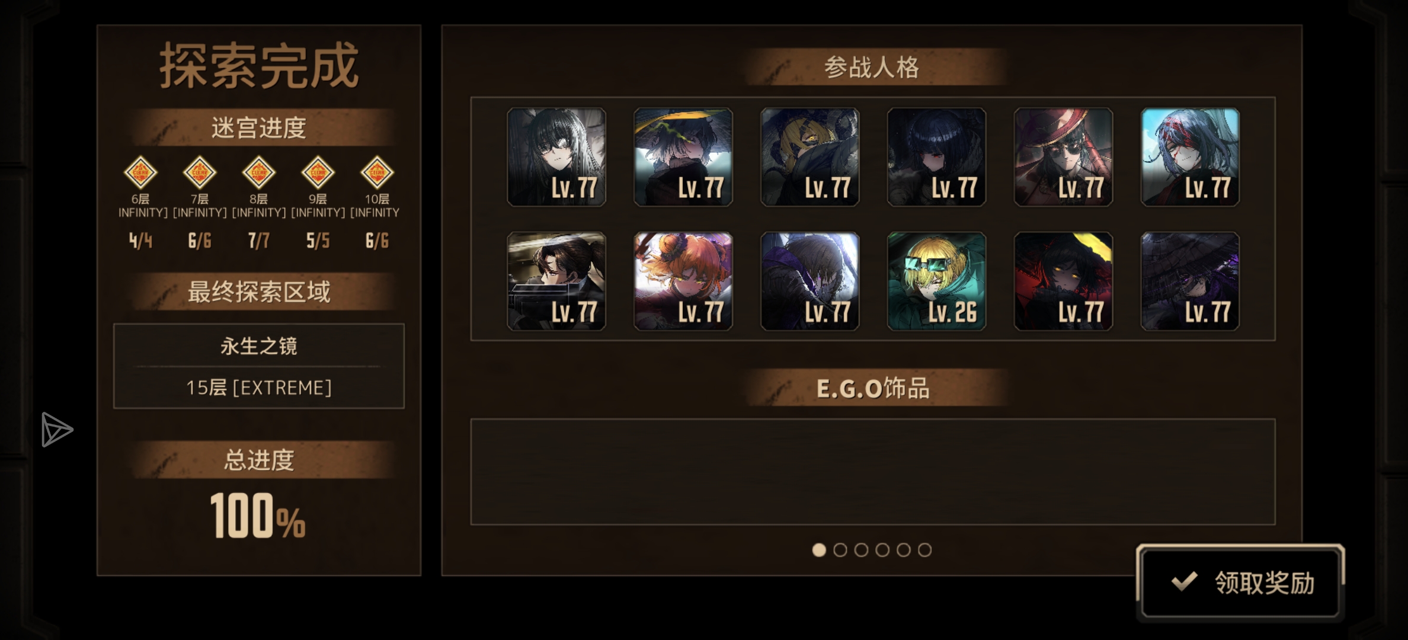Tap the 8层 clear badge icon
This screenshot has width=1408, height=640.
pyautogui.click(x=259, y=172)
